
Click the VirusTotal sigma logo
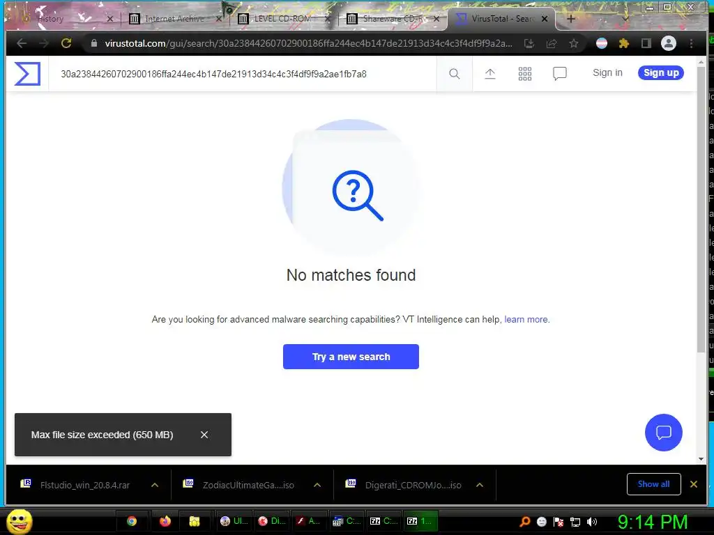click(x=27, y=74)
